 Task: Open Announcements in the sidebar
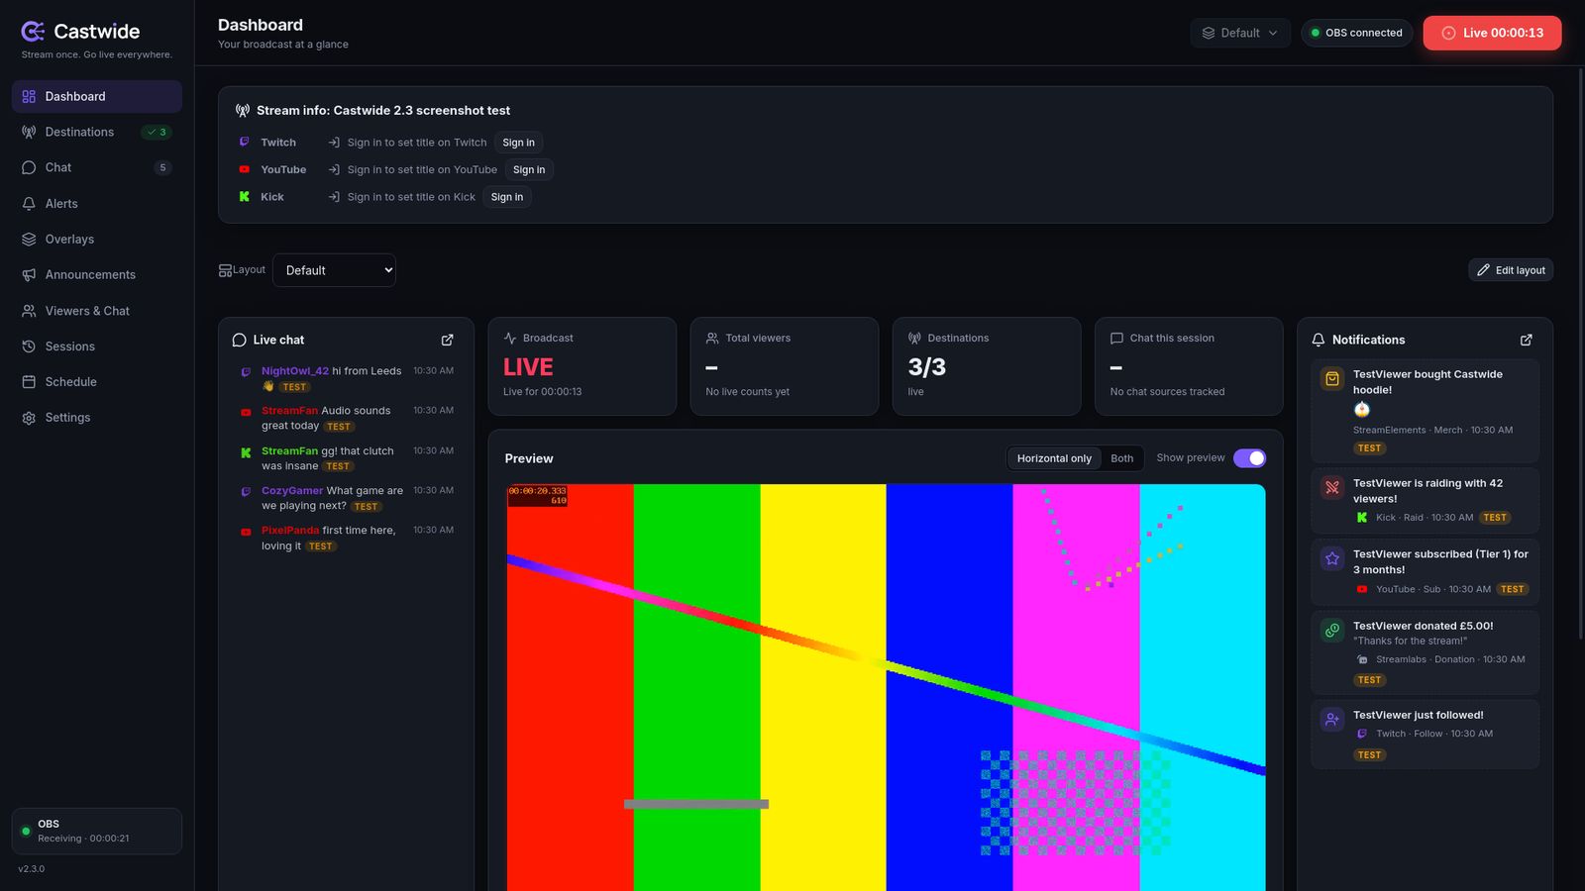[x=97, y=274]
